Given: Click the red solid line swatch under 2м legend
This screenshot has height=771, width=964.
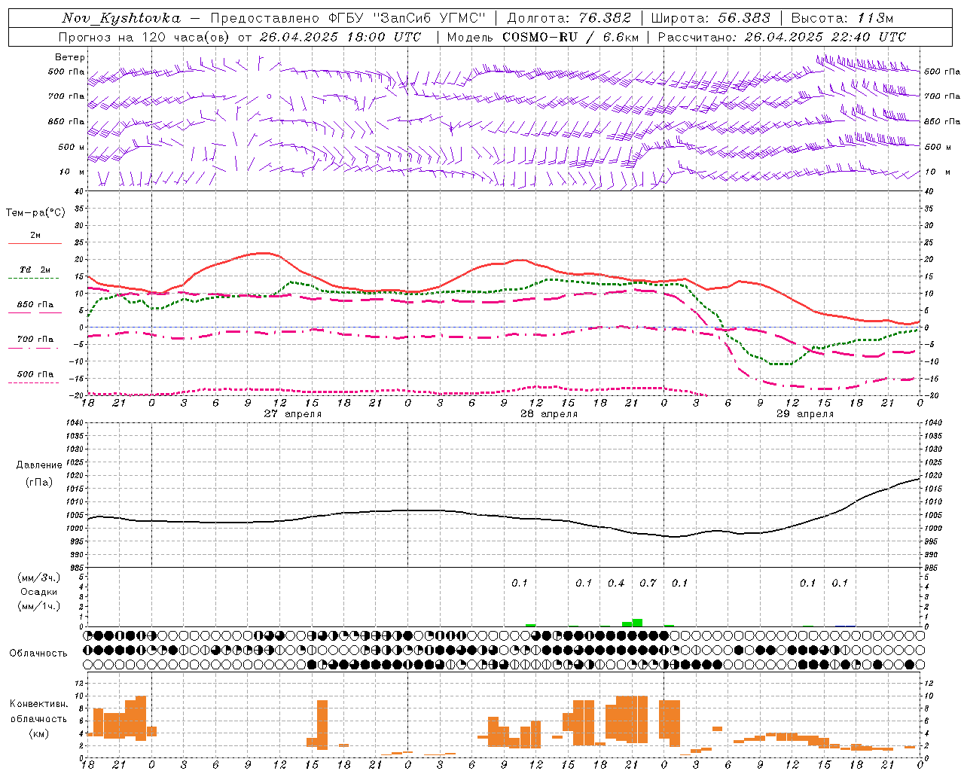Looking at the screenshot, I should pyautogui.click(x=35, y=244).
